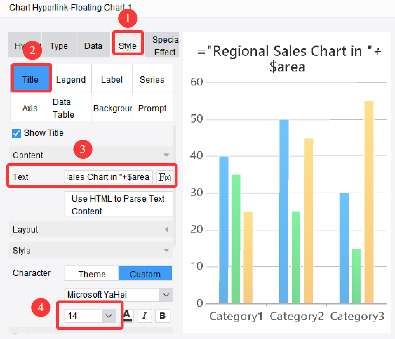Switch to the Style tab
The height and width of the screenshot is (339, 395).
(128, 46)
